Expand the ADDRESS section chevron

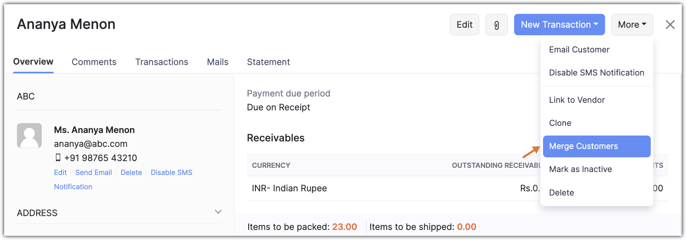(x=218, y=212)
